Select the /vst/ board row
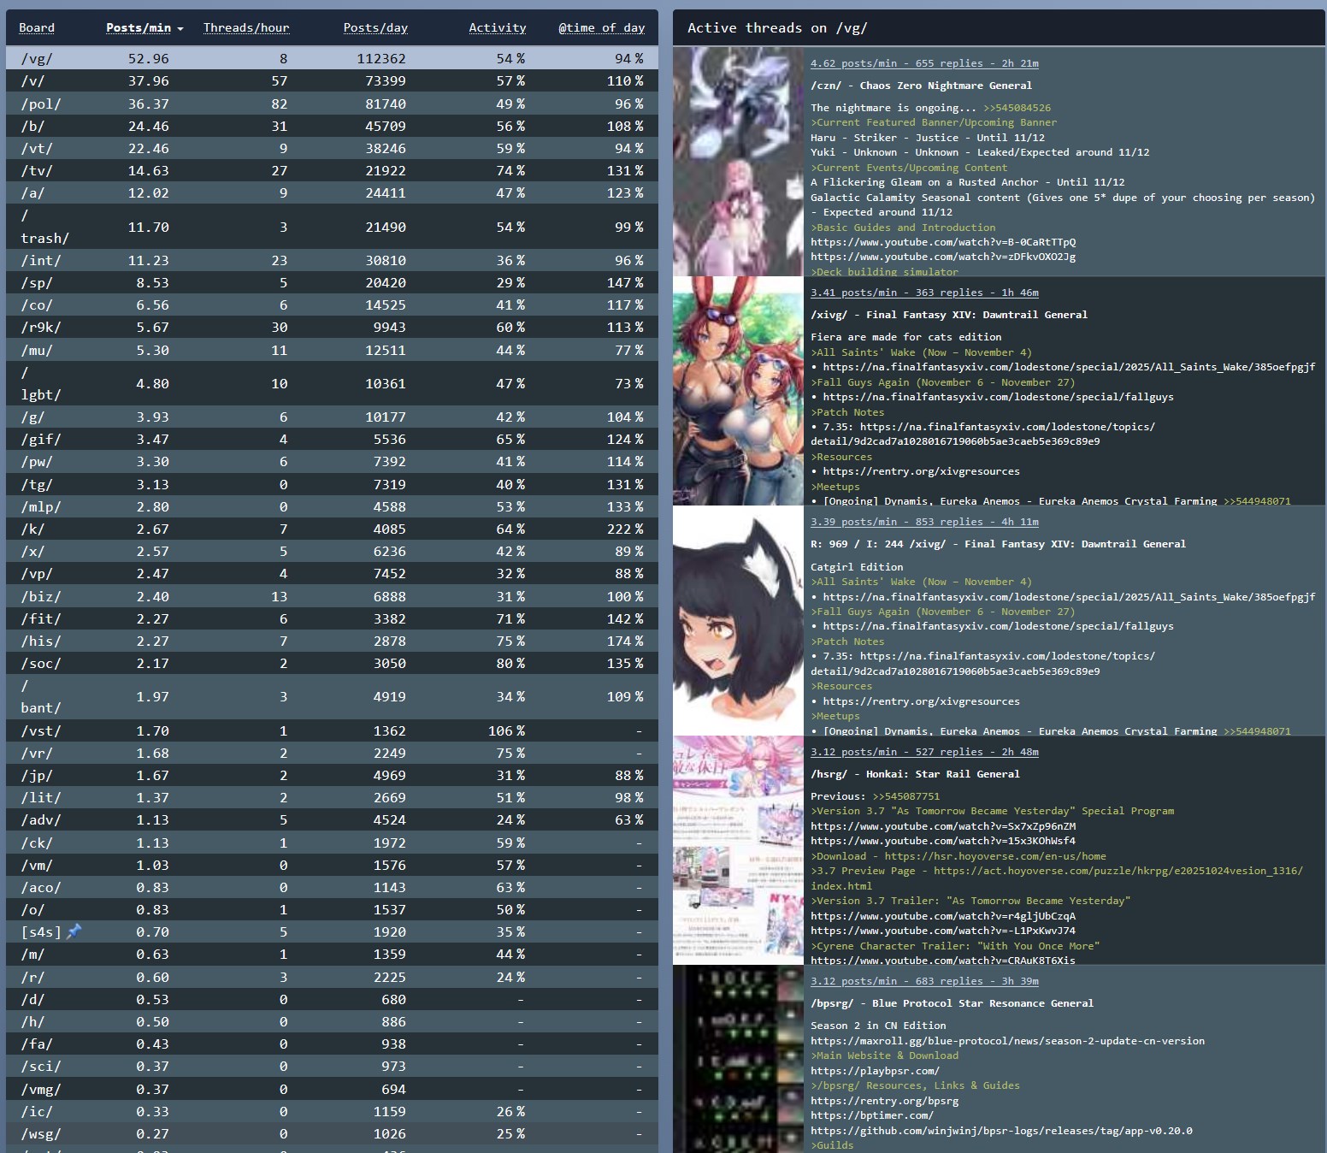1327x1153 pixels. tap(332, 730)
